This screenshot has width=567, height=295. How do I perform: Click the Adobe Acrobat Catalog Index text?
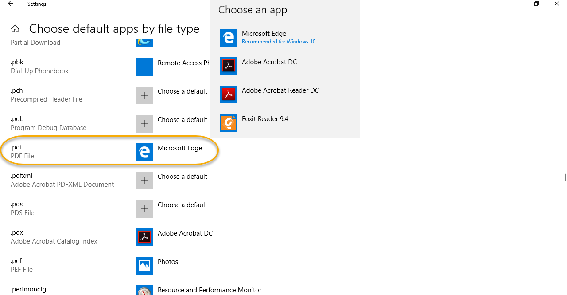54,241
